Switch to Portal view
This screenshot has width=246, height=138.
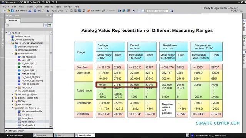[15, 135]
